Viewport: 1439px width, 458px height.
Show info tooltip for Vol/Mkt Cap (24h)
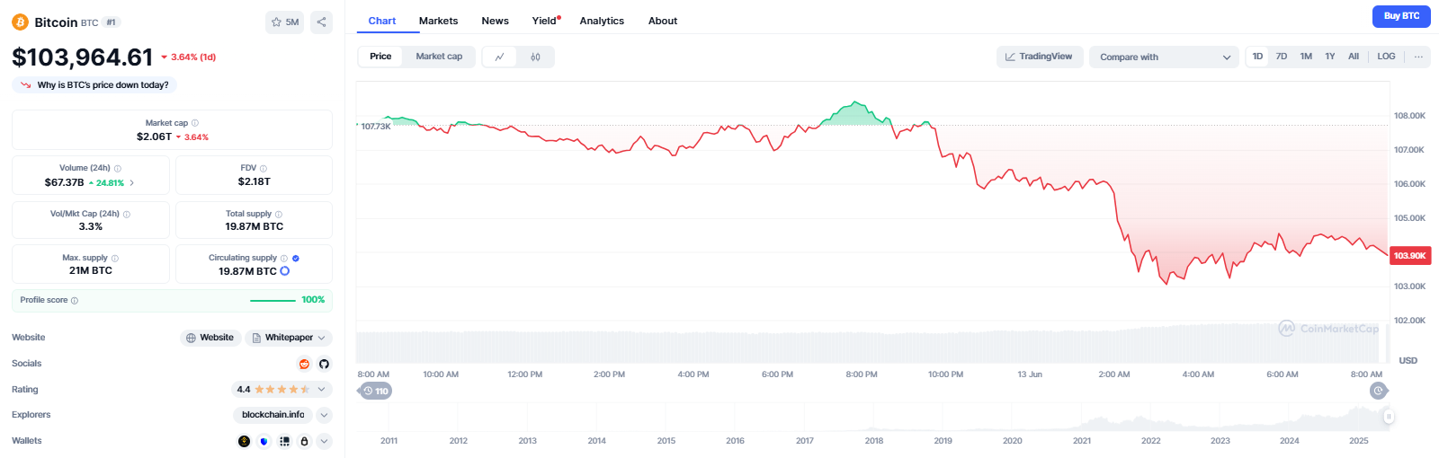[127, 214]
